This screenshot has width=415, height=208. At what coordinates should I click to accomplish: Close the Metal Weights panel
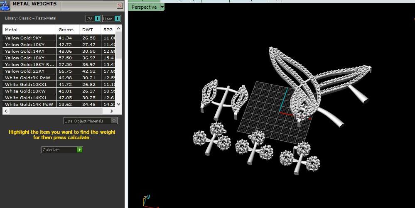click(120, 5)
